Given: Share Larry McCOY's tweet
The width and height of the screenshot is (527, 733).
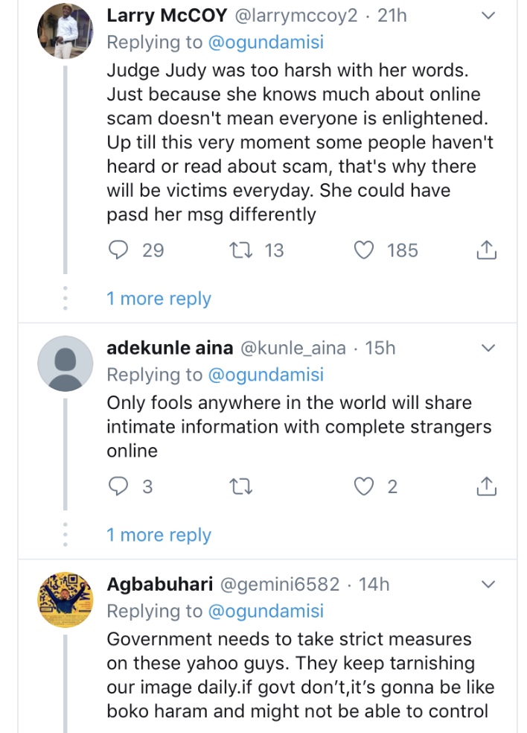Looking at the screenshot, I should 485,250.
